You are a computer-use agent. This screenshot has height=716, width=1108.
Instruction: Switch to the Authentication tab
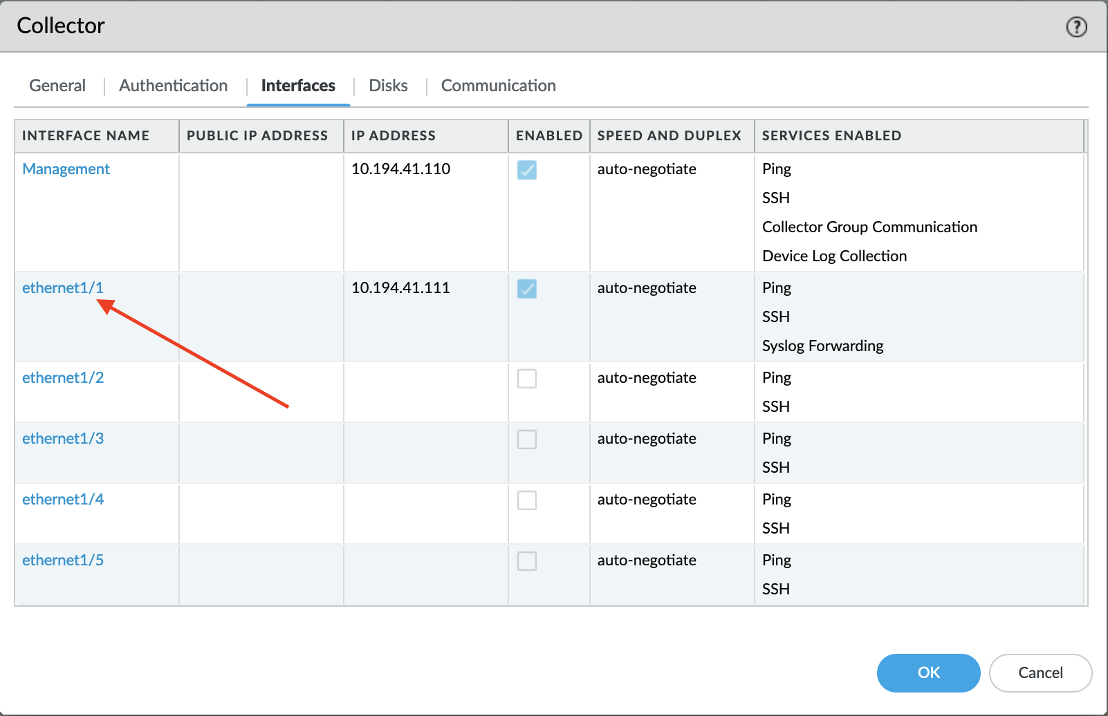coord(172,85)
